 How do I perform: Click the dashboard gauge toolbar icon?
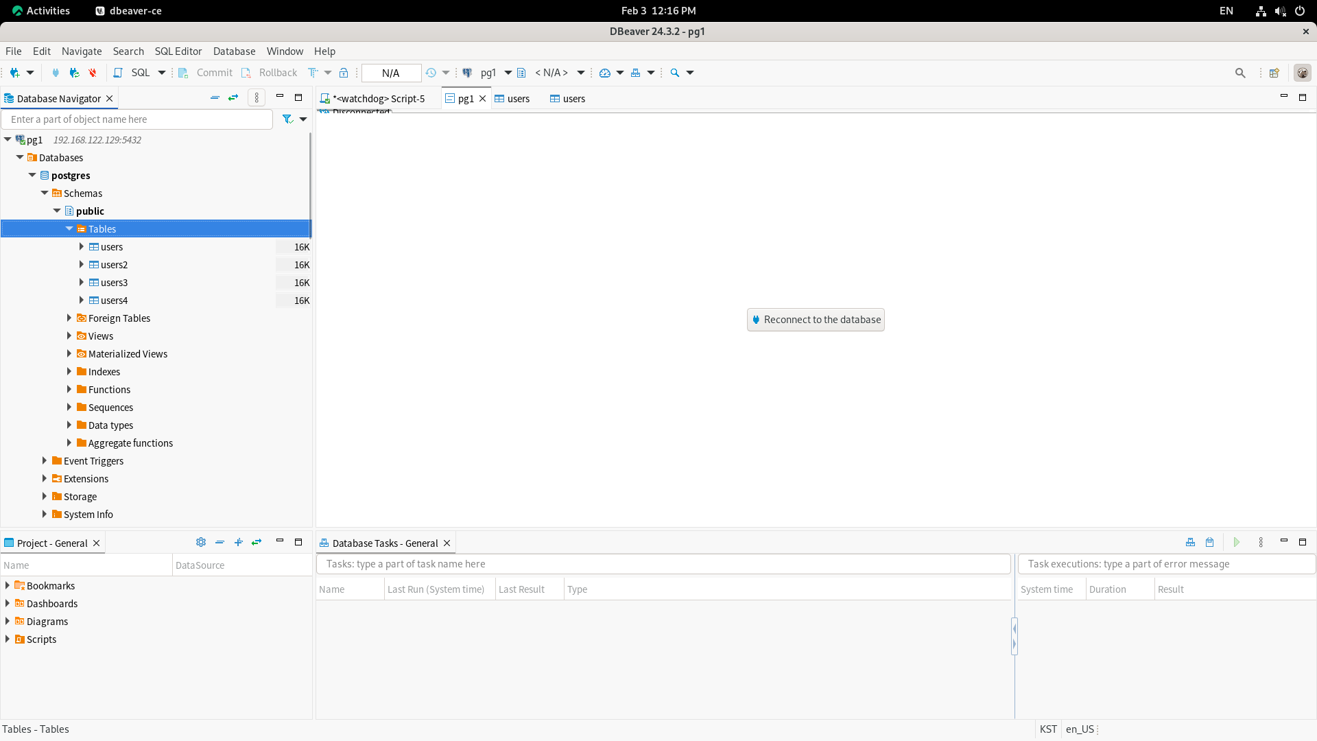tap(604, 73)
